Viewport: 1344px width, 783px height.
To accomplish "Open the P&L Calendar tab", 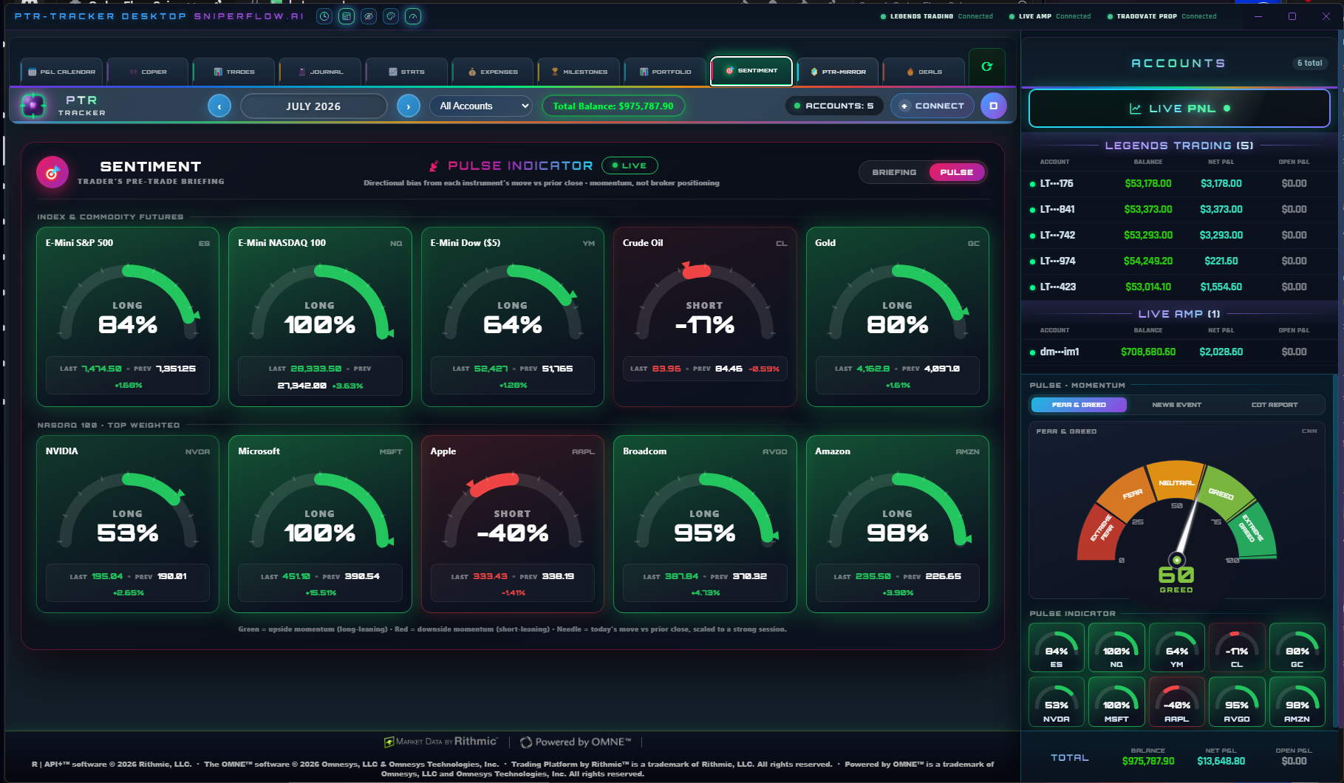I will tap(62, 72).
